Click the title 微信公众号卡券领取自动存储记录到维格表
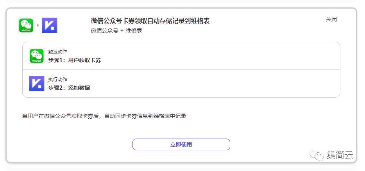The image size is (365, 171). pos(150,21)
